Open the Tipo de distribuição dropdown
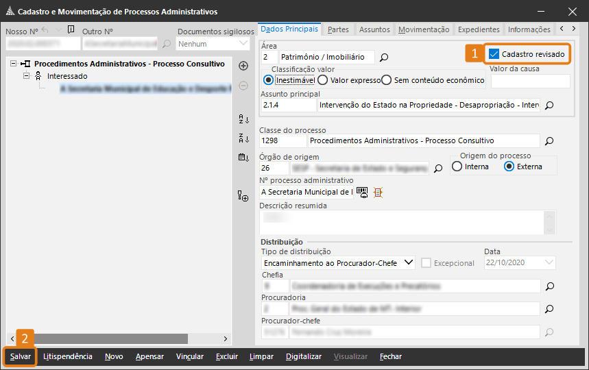Viewport: 589px width, 370px height. 409,262
